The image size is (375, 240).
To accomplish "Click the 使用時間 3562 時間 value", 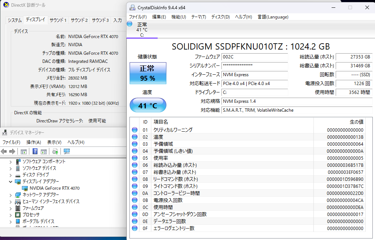I will (354, 92).
